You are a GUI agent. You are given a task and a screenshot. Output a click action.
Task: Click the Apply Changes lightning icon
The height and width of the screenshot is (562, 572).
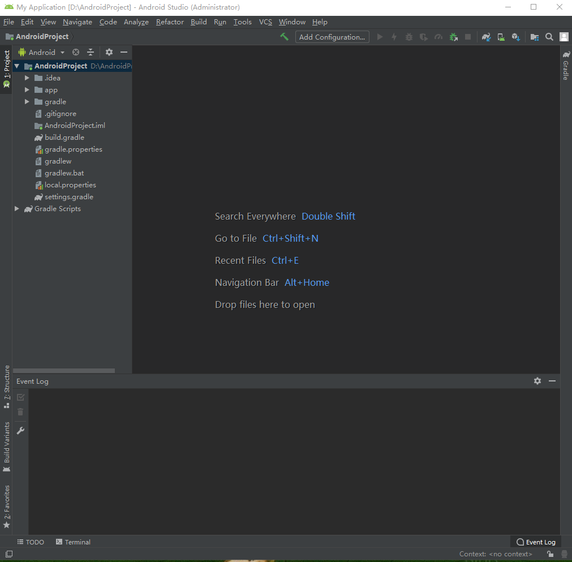click(x=394, y=37)
